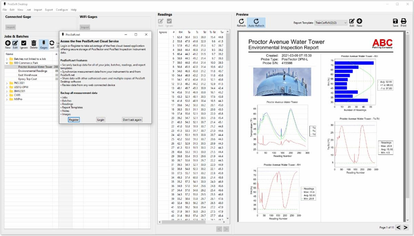Toggle the Gages icon in Jobs & Batches toolbar
Image resolution: width=414 pixels, height=236 pixels.
pyautogui.click(x=44, y=44)
